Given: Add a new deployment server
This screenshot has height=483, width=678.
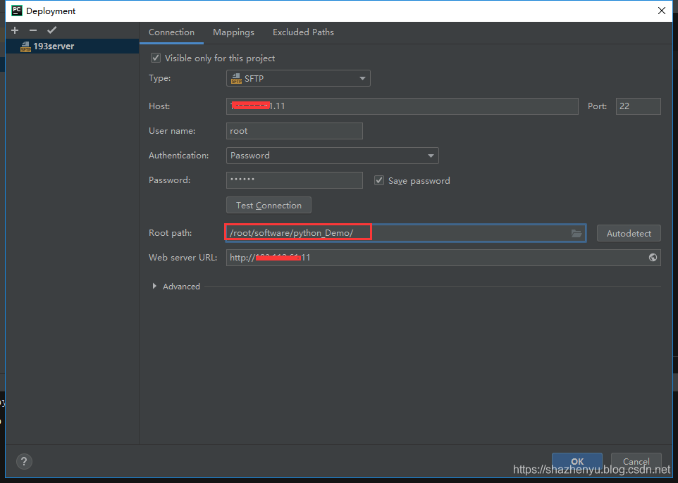Looking at the screenshot, I should [x=15, y=30].
